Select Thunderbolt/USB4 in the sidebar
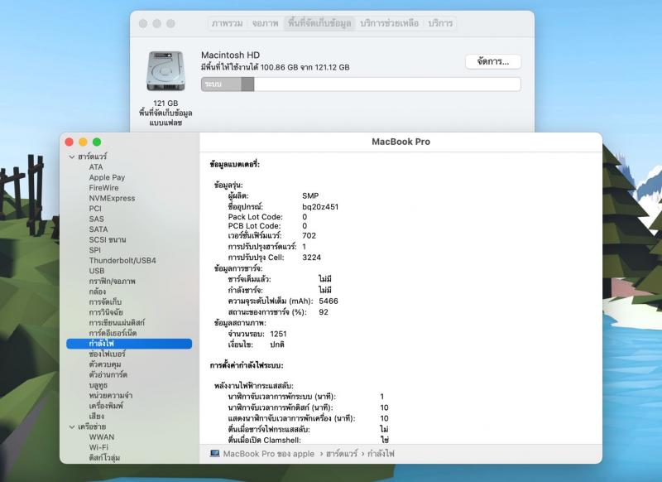 (x=122, y=260)
